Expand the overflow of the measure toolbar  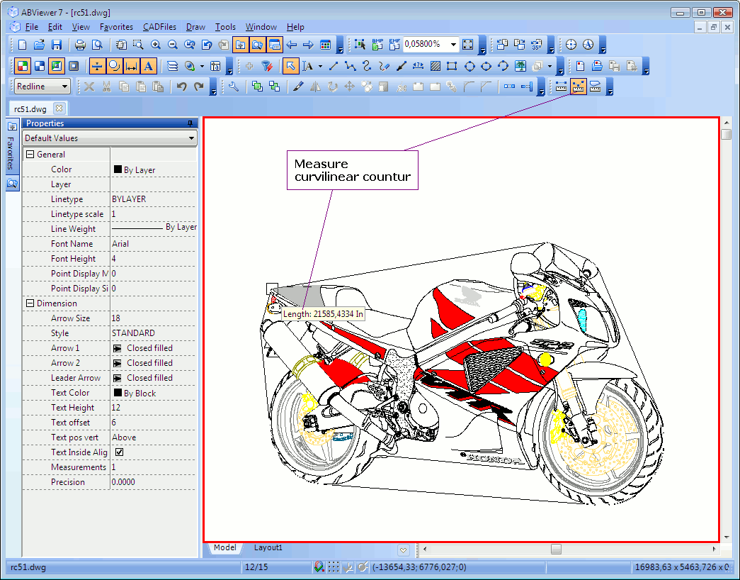coord(610,87)
